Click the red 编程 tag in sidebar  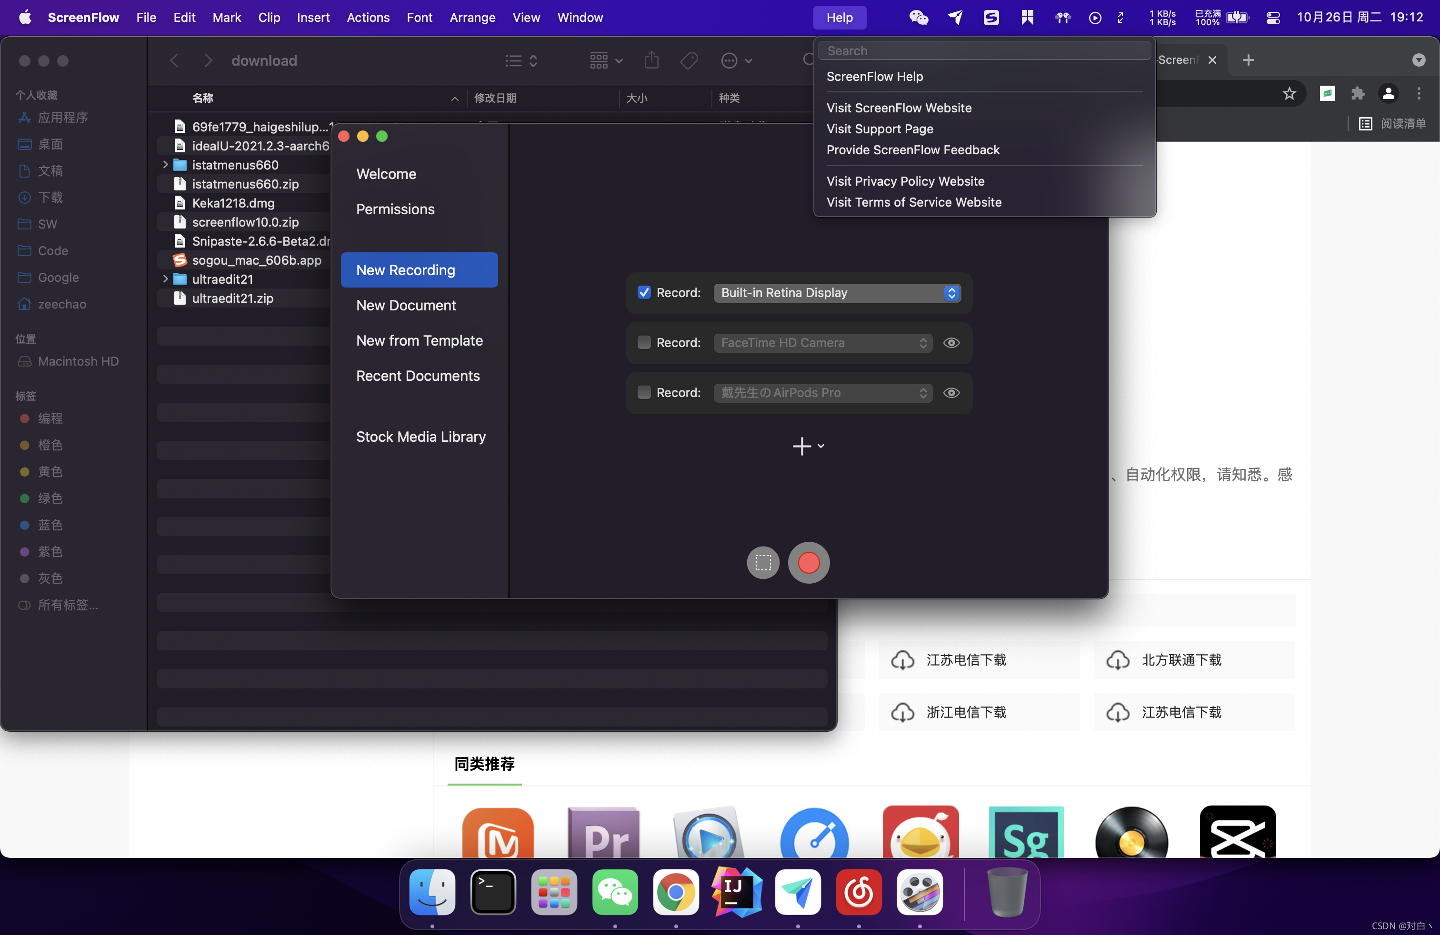[50, 418]
